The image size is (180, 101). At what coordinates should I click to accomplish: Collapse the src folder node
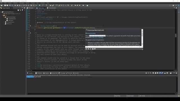pyautogui.click(x=3, y=15)
